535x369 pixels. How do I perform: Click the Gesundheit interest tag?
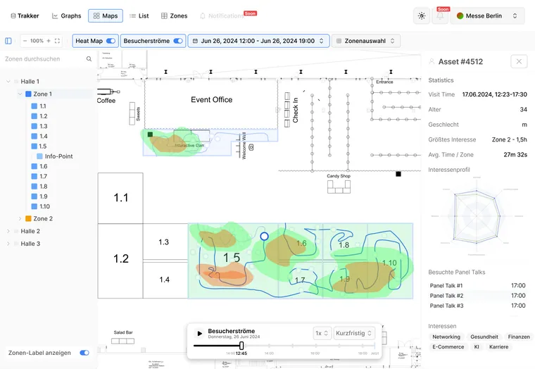coord(484,337)
